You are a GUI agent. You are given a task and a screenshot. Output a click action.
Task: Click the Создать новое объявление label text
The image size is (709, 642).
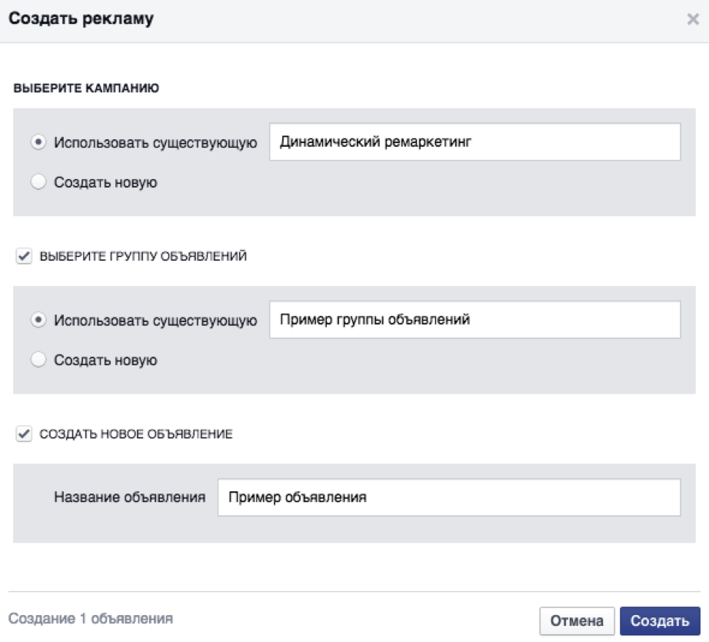[x=136, y=434]
